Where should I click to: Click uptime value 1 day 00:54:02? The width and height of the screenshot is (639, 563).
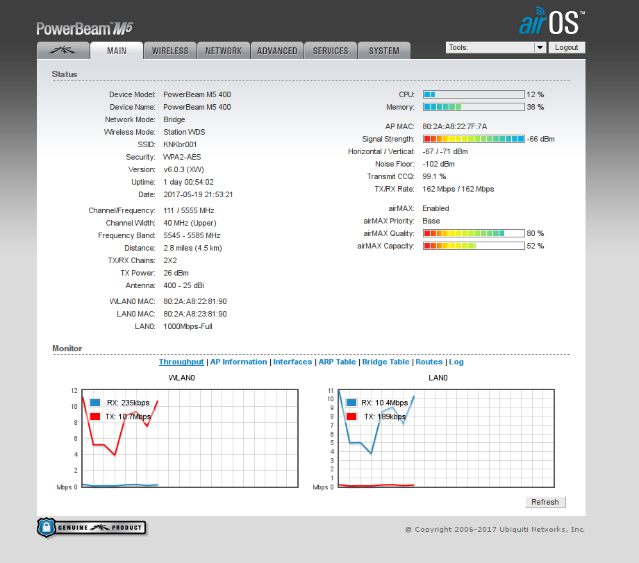pyautogui.click(x=189, y=182)
